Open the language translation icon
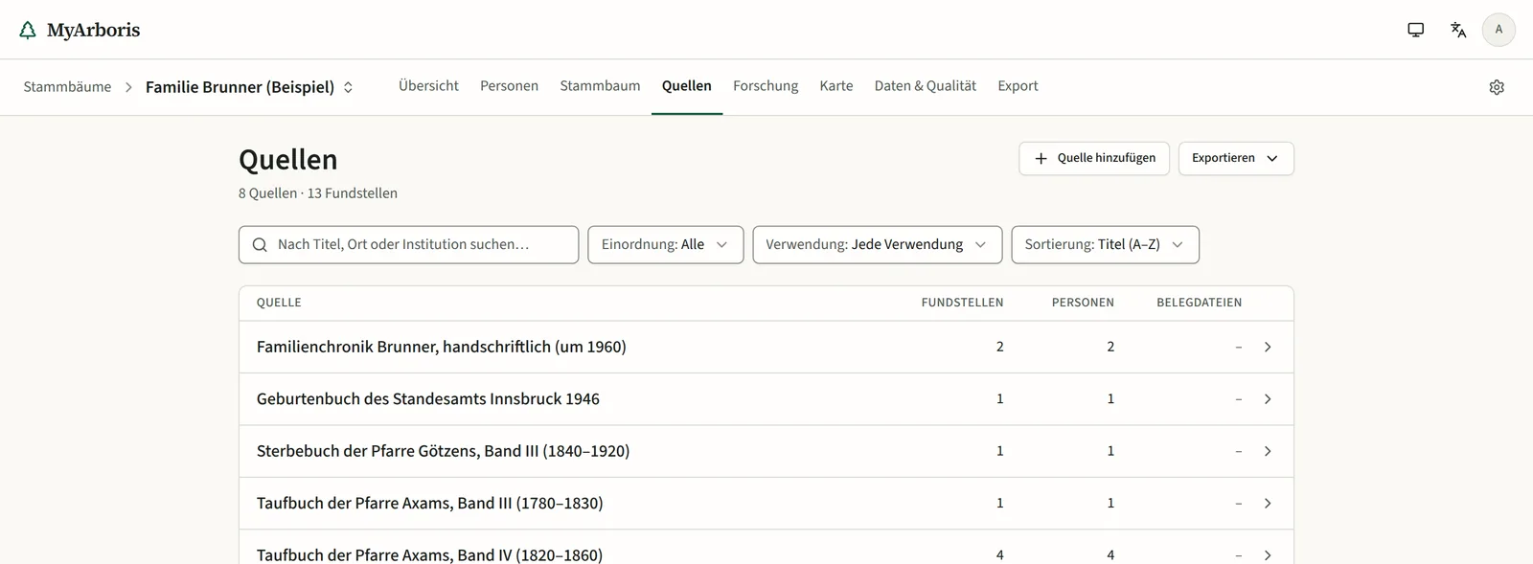 click(x=1458, y=30)
